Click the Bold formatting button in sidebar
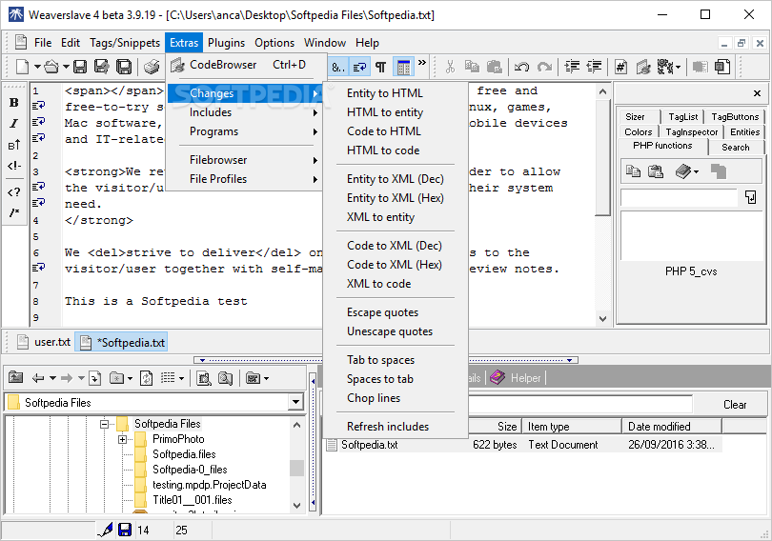This screenshot has width=772, height=541. 13,102
